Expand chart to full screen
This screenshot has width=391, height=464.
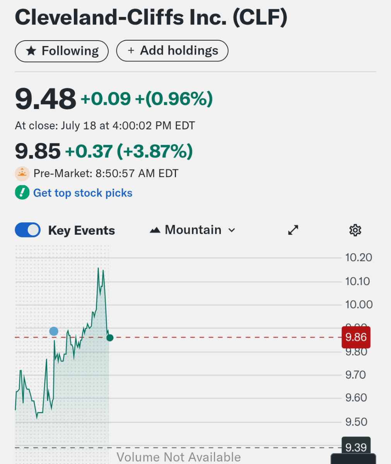point(293,230)
